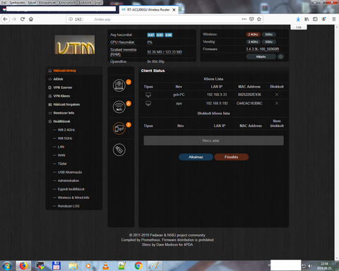Toggle Vendég (guest) 5GHz network
The height and width of the screenshot is (271, 339).
(x=269, y=42)
